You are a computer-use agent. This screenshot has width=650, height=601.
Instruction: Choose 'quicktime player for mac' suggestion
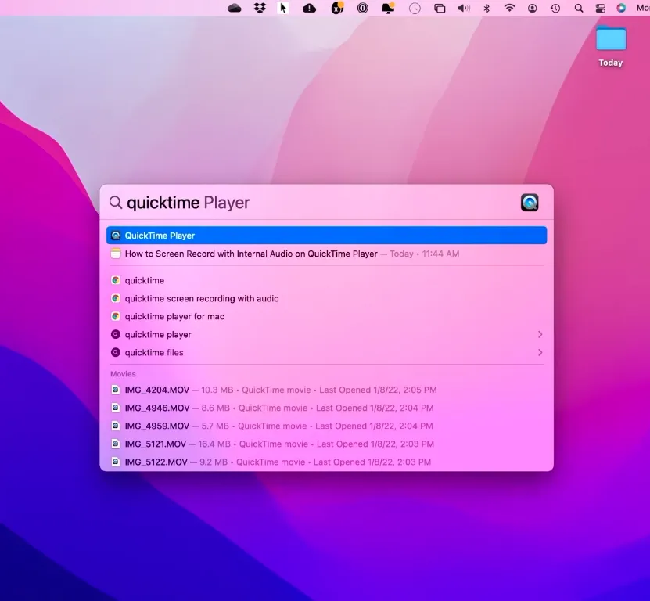coord(327,316)
